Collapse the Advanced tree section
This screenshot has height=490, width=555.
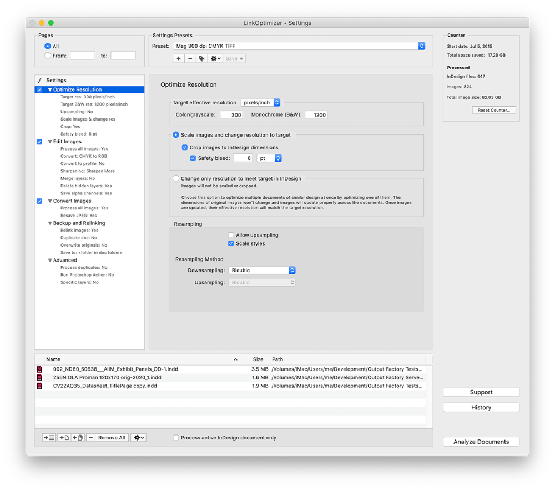click(x=50, y=260)
